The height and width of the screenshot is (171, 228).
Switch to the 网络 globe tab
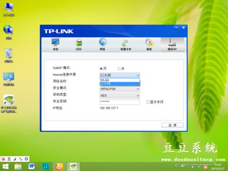[x=103, y=44]
